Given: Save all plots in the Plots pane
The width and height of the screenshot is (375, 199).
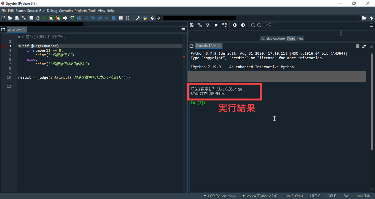Looking at the screenshot, I should 200,25.
